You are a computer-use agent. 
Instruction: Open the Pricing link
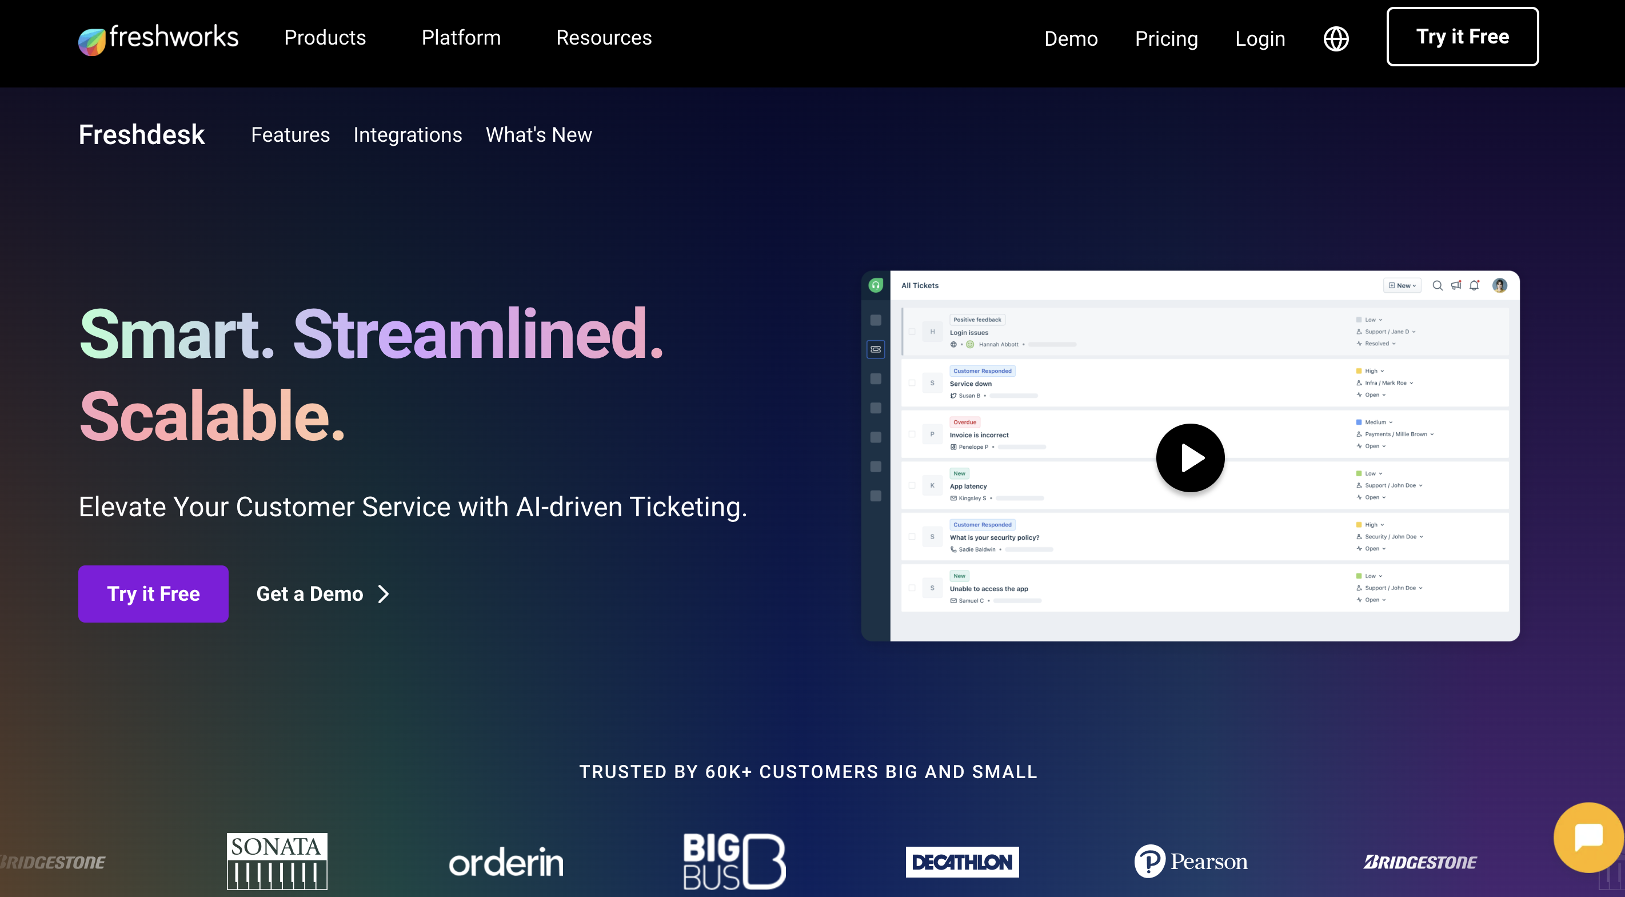1167,38
